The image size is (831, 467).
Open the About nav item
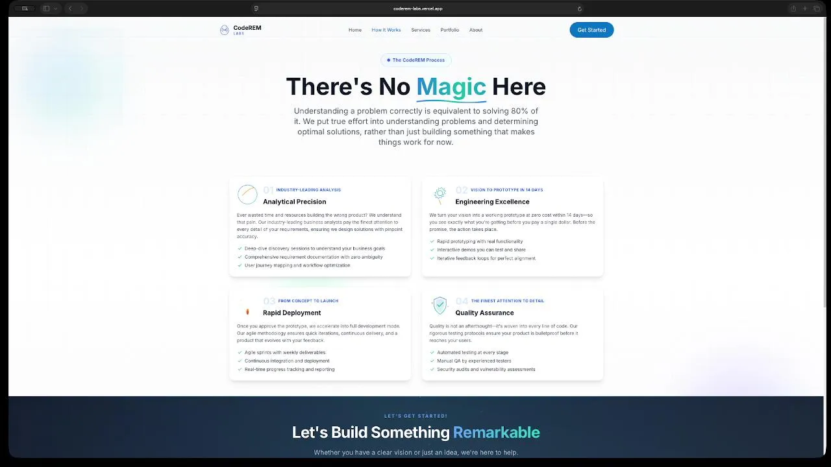click(x=476, y=30)
